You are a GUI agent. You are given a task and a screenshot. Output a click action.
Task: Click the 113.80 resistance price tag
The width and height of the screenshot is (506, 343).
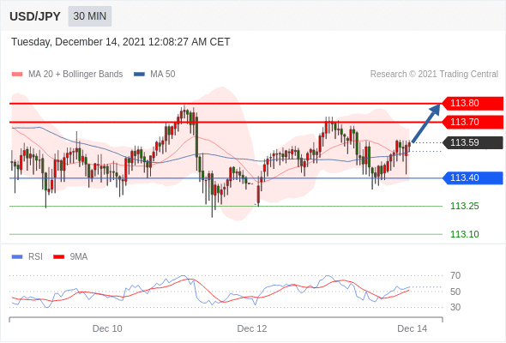tap(473, 103)
